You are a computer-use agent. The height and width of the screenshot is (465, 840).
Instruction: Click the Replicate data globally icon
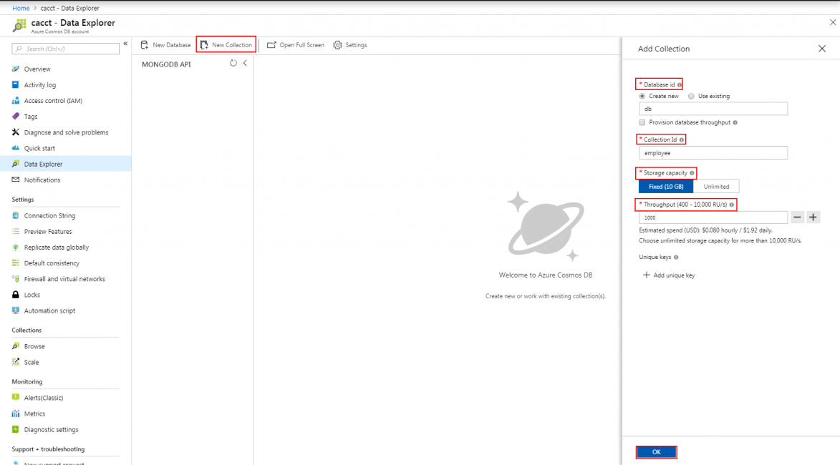point(16,248)
